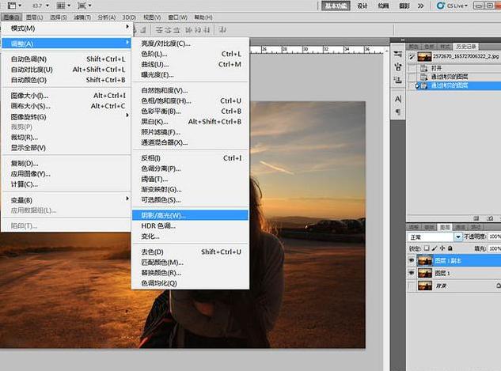This screenshot has height=371, width=501.
Task: Open the brush presets panel icon in the dock
Action: pos(398,55)
